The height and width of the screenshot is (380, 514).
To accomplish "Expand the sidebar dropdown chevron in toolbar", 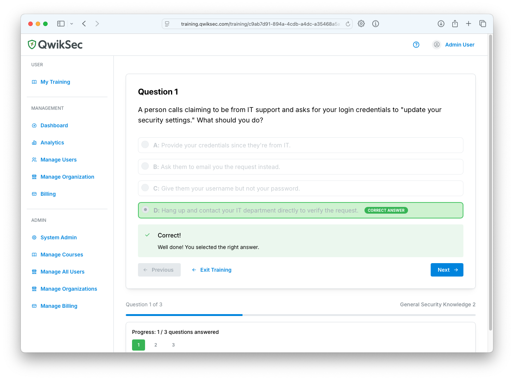I will [x=72, y=24].
